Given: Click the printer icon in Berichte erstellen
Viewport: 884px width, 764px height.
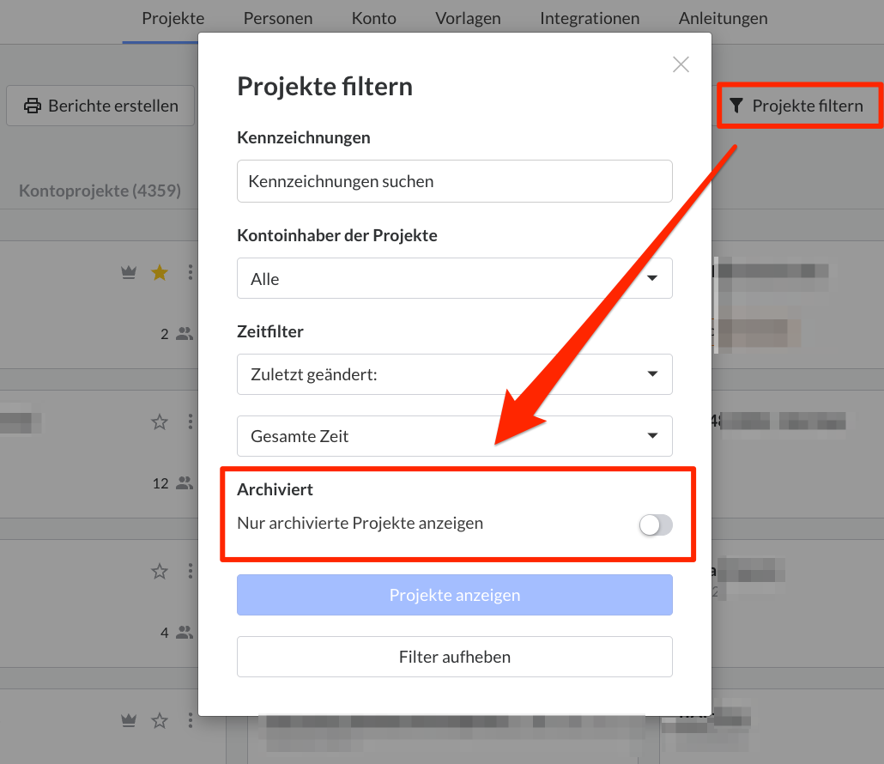Looking at the screenshot, I should click(33, 106).
